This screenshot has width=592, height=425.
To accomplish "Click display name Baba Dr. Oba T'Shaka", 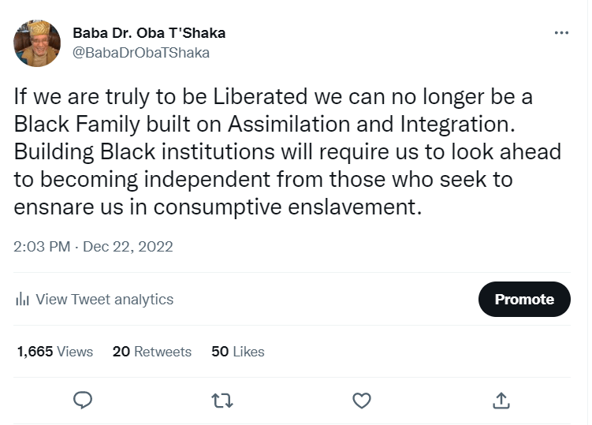I will [149, 33].
